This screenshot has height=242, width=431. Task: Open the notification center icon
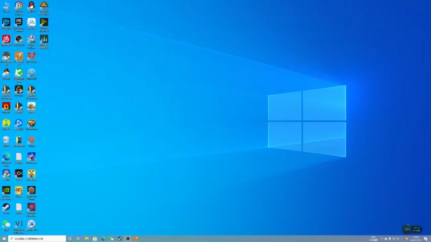(x=426, y=239)
